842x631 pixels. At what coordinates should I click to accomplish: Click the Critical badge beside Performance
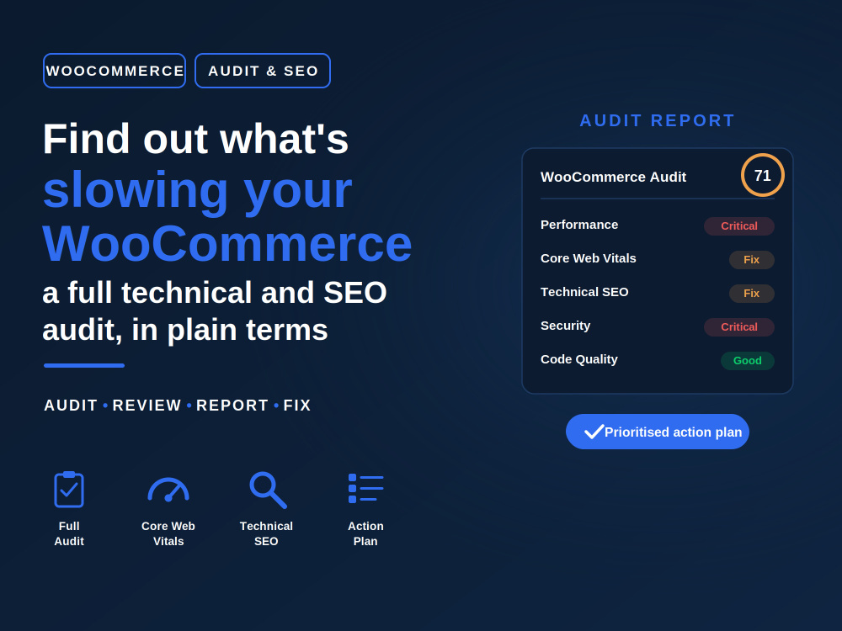point(739,225)
